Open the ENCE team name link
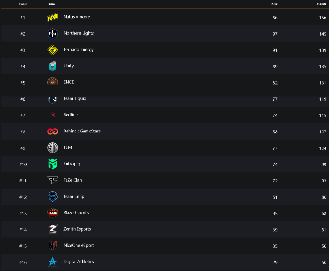This screenshot has height=271, width=329. click(68, 82)
